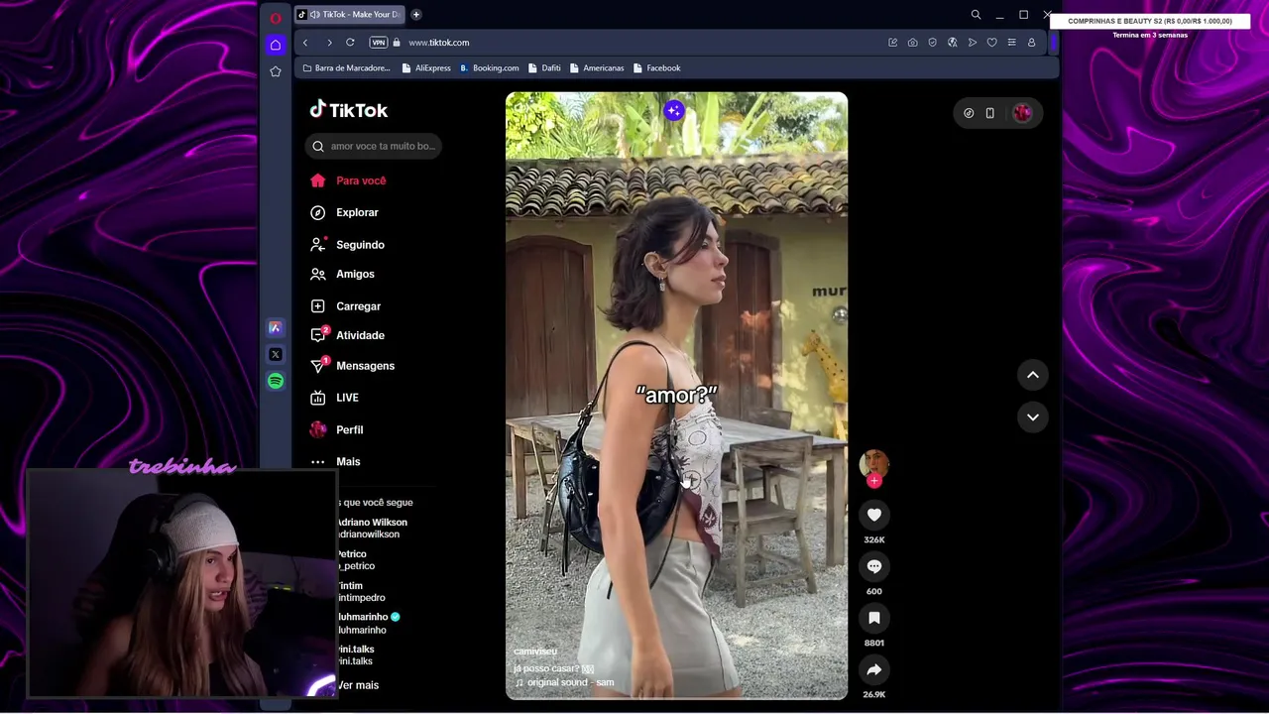Bookmark the video with save icon
This screenshot has height=714, width=1269.
[x=873, y=618]
